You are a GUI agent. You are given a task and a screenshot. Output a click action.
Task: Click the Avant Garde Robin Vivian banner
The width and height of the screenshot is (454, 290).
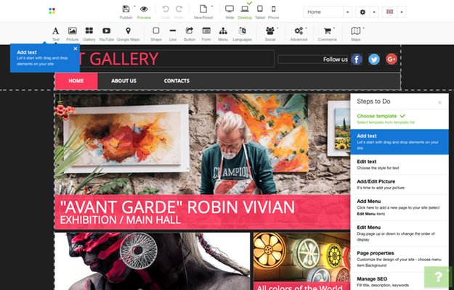[203, 212]
